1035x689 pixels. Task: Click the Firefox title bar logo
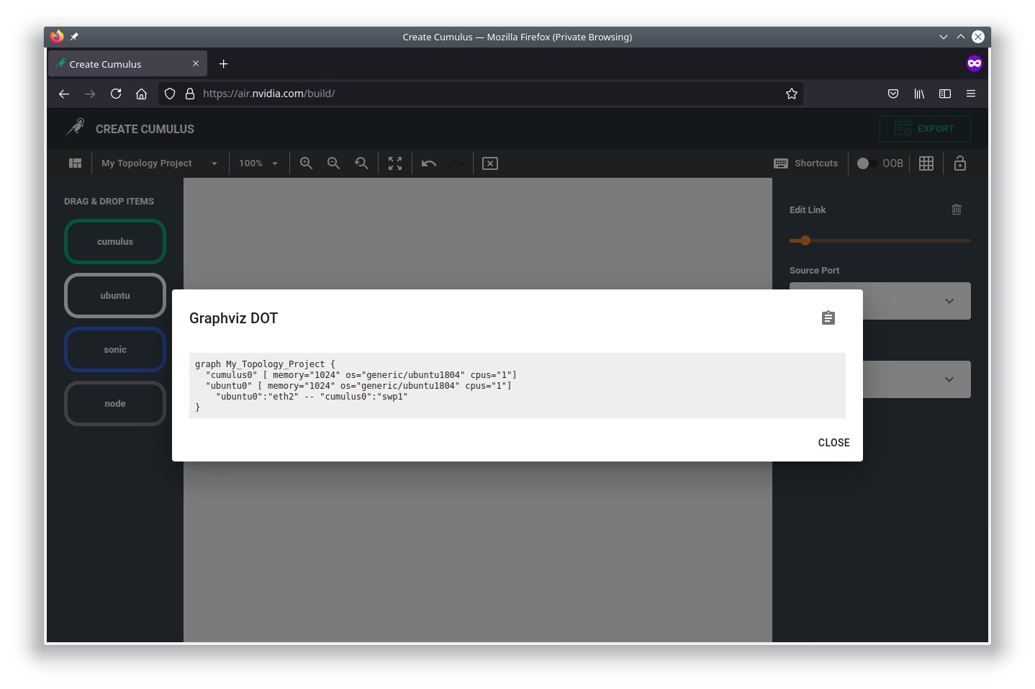[x=58, y=37]
